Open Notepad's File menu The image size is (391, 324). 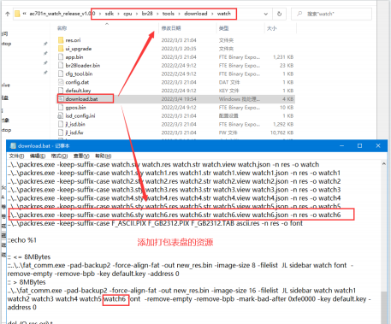16,156
